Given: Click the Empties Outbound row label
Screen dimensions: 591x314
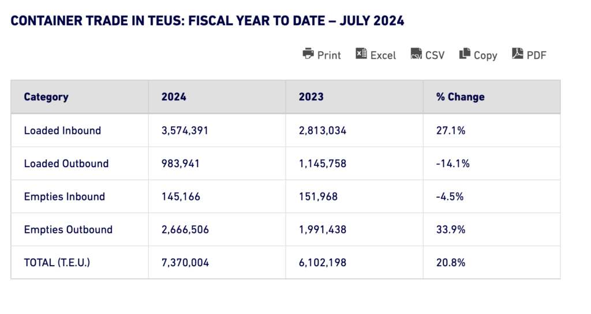Looking at the screenshot, I should (x=68, y=229).
